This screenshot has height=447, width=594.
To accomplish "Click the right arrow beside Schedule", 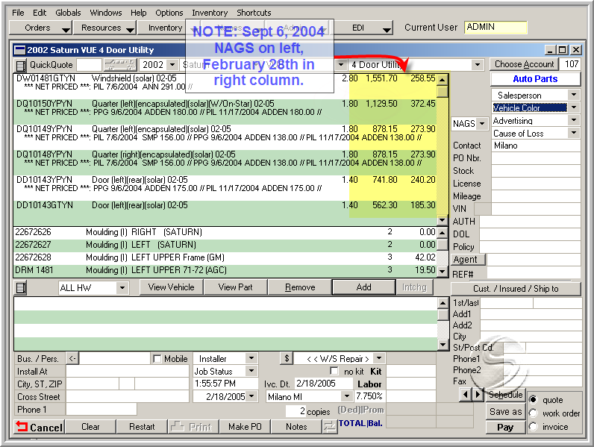I will [478, 394].
